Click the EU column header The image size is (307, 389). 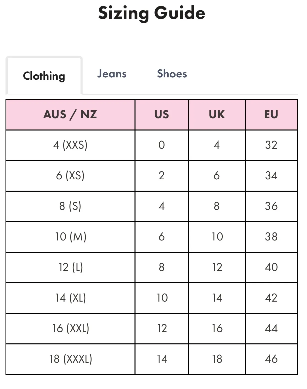(271, 114)
